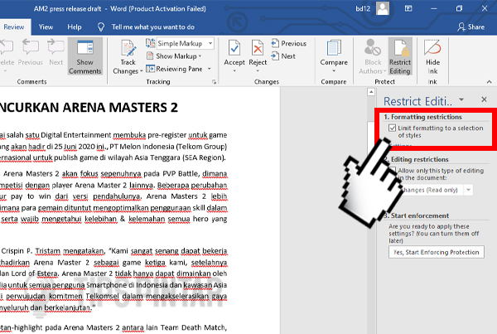Screen dimensions: 497x334
Task: Click the ARENA MASTERS 2 heading text
Action: coord(120,107)
